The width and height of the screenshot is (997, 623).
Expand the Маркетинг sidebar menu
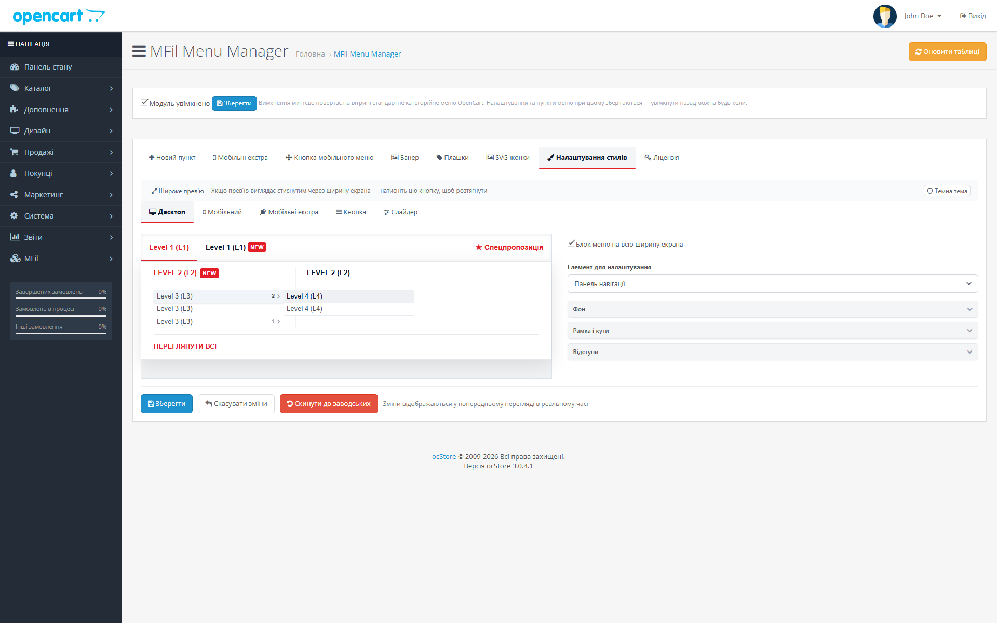pos(61,195)
